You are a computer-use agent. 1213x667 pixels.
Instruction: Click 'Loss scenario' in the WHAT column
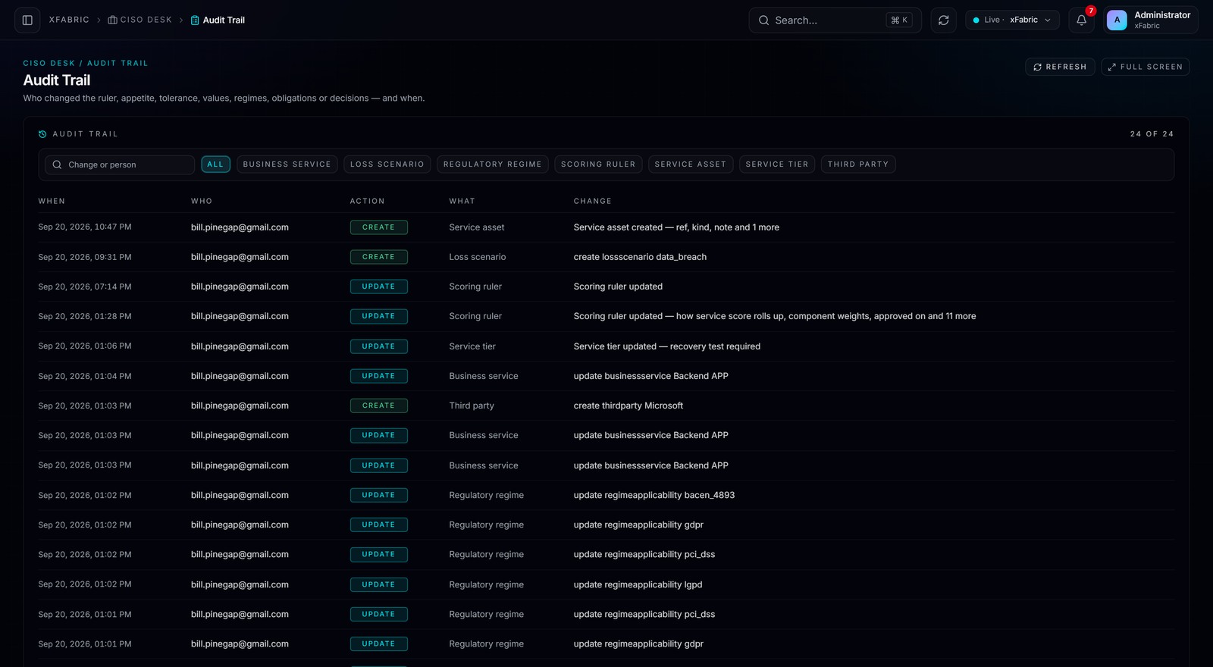478,257
